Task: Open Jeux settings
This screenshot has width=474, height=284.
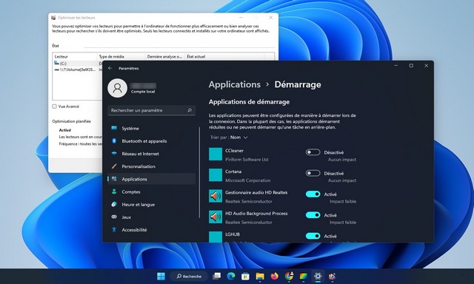Action: coord(151,217)
